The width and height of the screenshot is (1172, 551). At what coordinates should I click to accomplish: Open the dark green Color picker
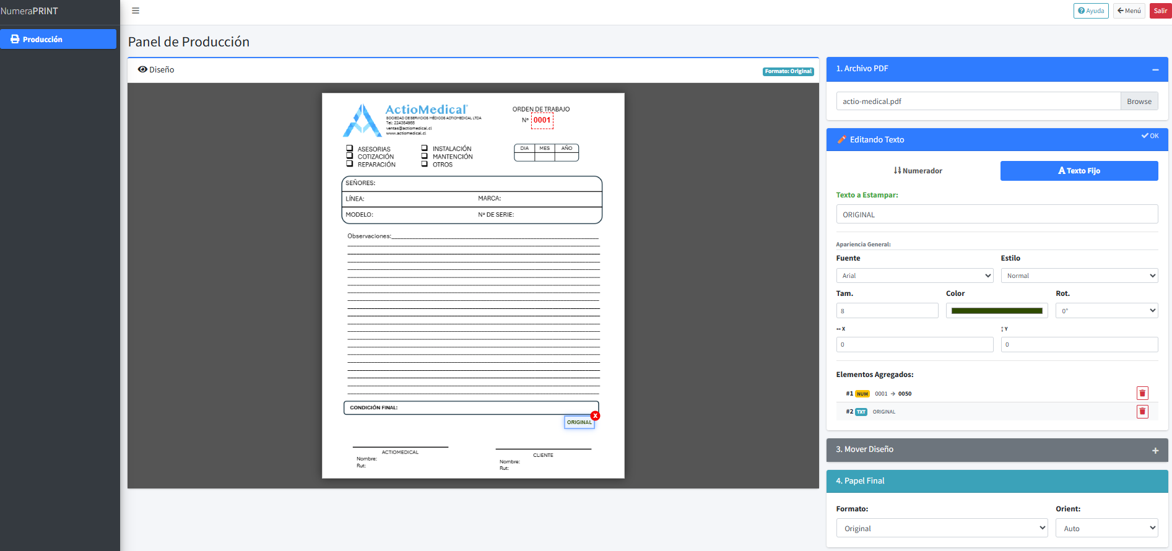[996, 311]
